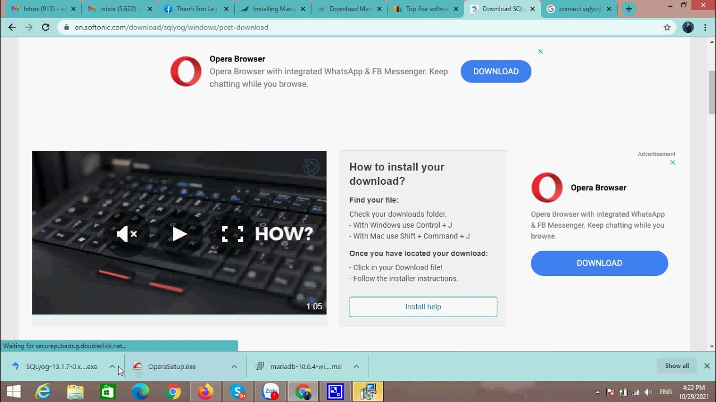Click Opera Browser title in top banner

click(237, 59)
